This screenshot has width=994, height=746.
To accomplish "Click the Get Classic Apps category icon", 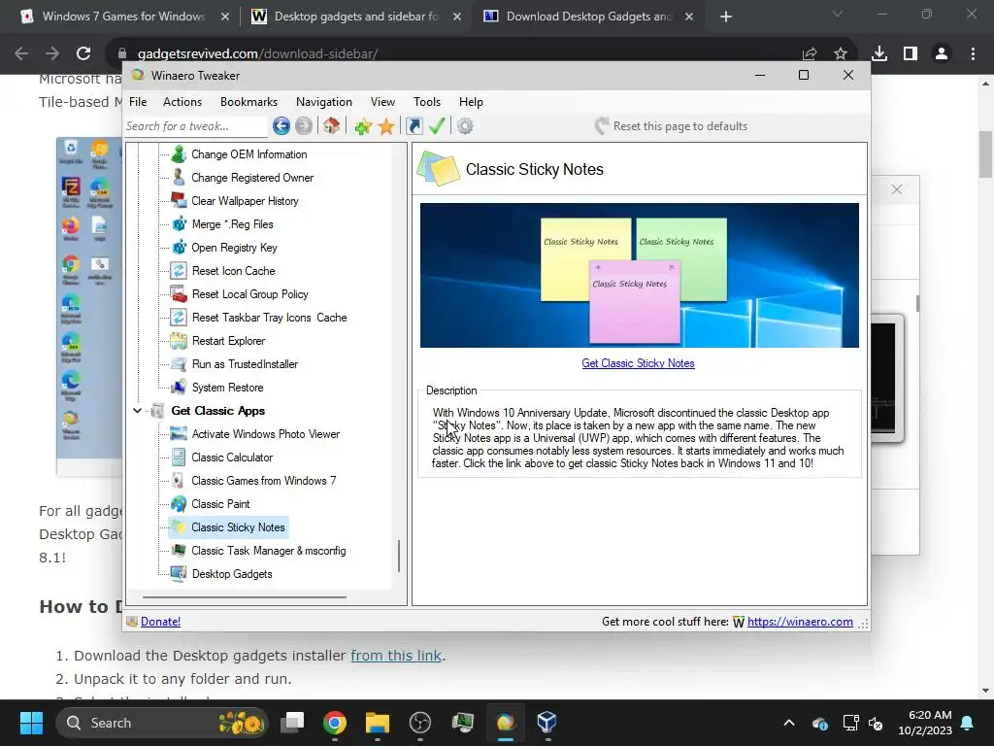I will point(158,411).
